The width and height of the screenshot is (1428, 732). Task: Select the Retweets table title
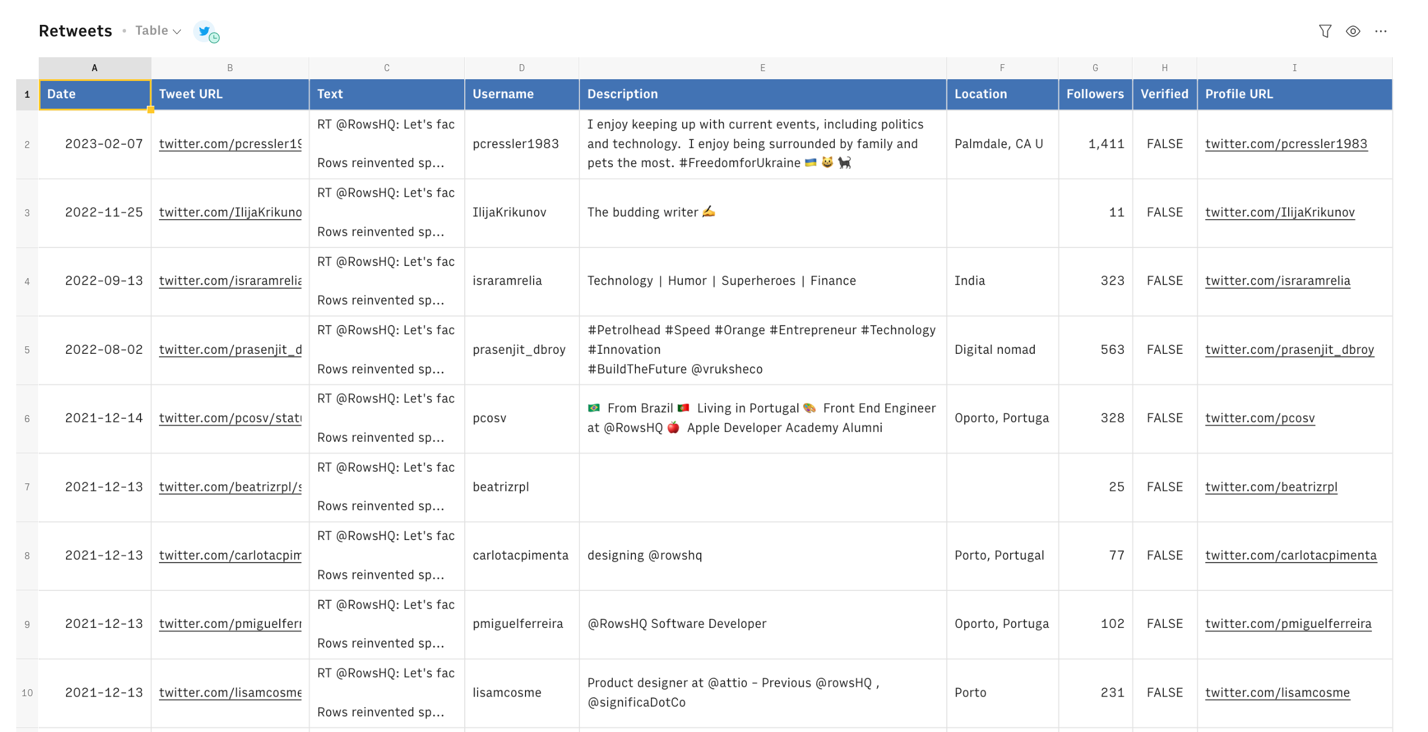pos(75,31)
